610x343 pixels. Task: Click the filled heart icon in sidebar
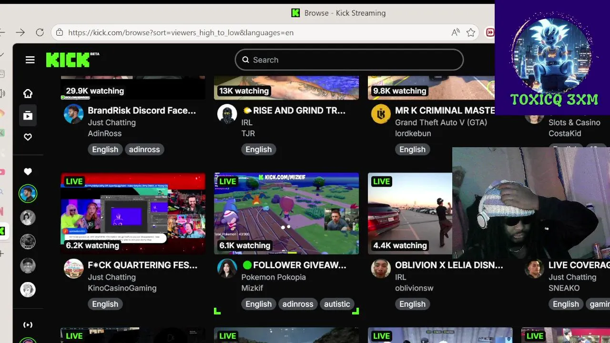(28, 171)
